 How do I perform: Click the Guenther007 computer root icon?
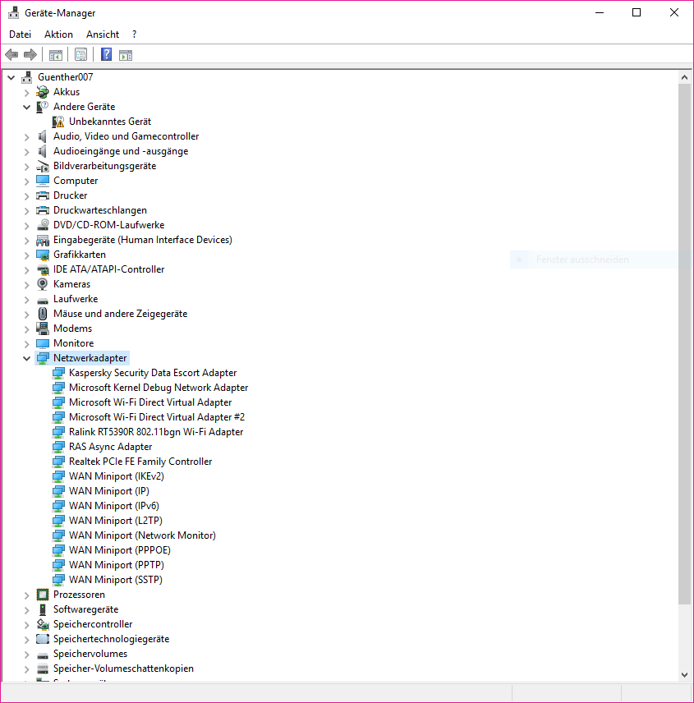click(x=27, y=77)
